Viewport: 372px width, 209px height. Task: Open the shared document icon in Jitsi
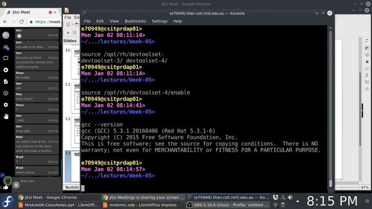[x=6, y=81]
